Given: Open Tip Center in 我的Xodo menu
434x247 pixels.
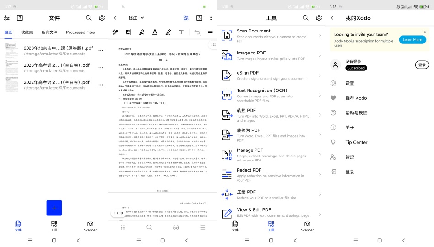Looking at the screenshot, I should (356, 142).
